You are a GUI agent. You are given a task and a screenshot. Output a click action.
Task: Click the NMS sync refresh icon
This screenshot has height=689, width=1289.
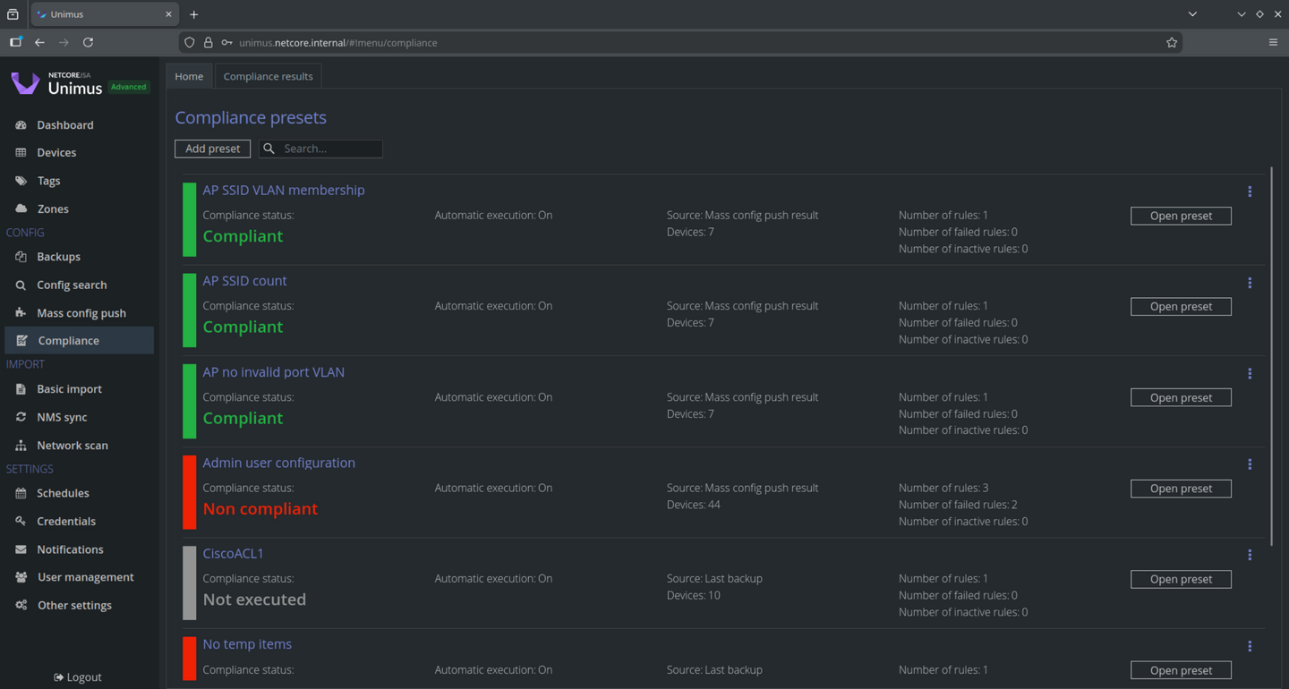(x=21, y=417)
